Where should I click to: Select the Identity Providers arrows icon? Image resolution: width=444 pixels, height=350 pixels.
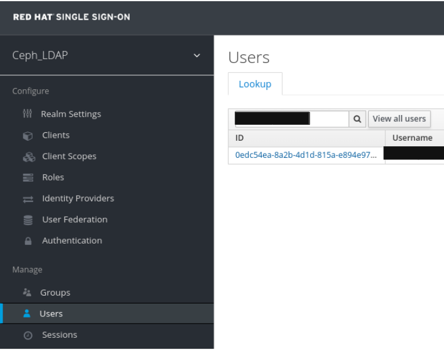(x=26, y=199)
